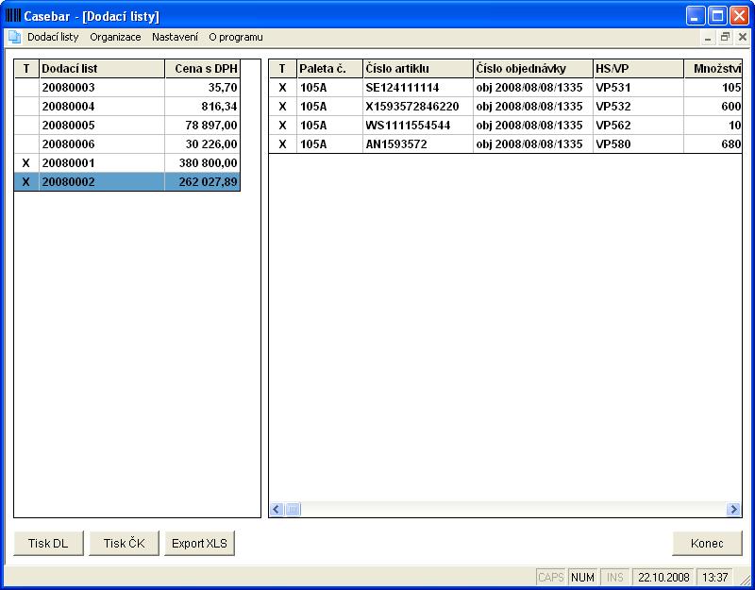Select delivery note 20080005
Viewport: 755px width, 590px height.
(68, 126)
